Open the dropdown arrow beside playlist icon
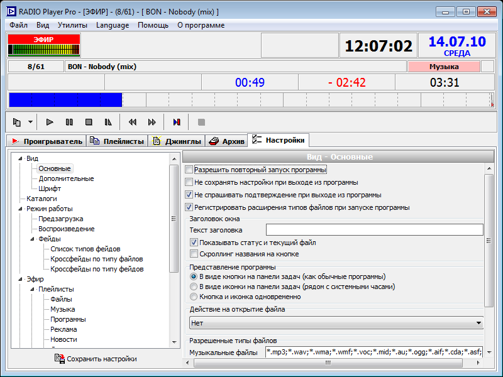The width and height of the screenshot is (503, 377). [30, 122]
